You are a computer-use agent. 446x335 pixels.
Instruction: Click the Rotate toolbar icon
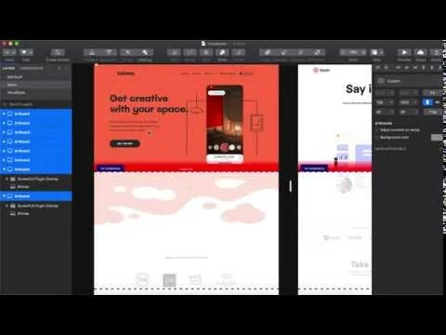(x=190, y=52)
